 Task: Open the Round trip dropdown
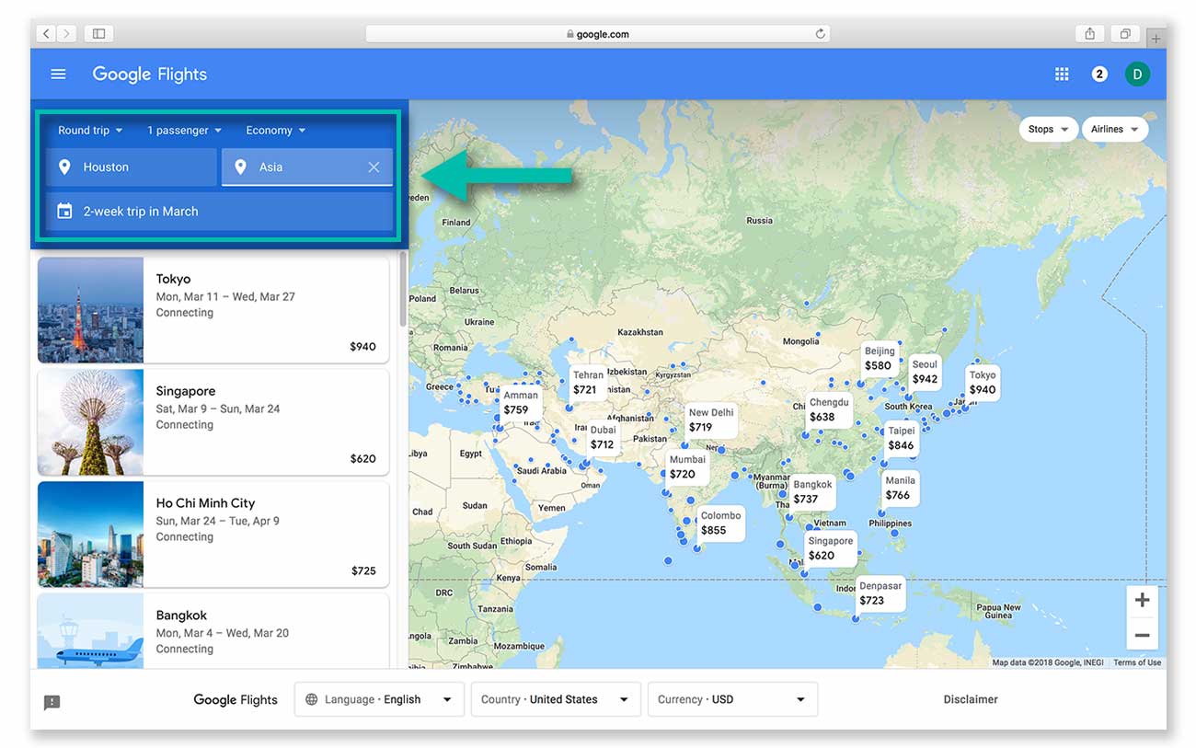[x=90, y=130]
